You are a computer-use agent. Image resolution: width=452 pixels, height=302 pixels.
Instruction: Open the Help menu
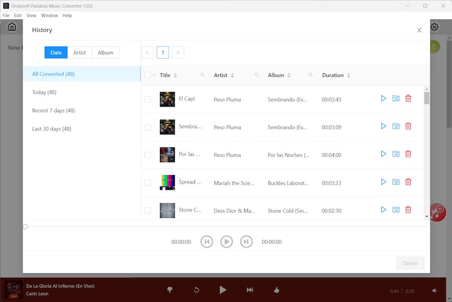tap(67, 16)
